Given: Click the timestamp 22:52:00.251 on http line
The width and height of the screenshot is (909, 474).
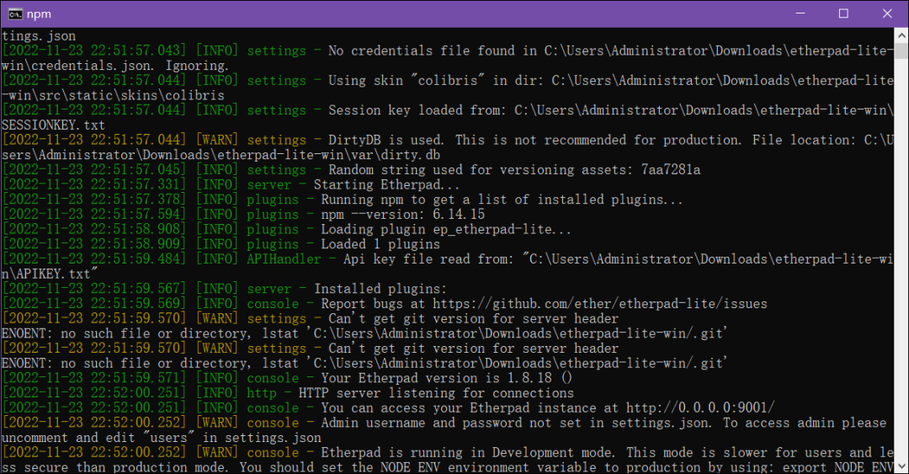Looking at the screenshot, I should coord(94,393).
